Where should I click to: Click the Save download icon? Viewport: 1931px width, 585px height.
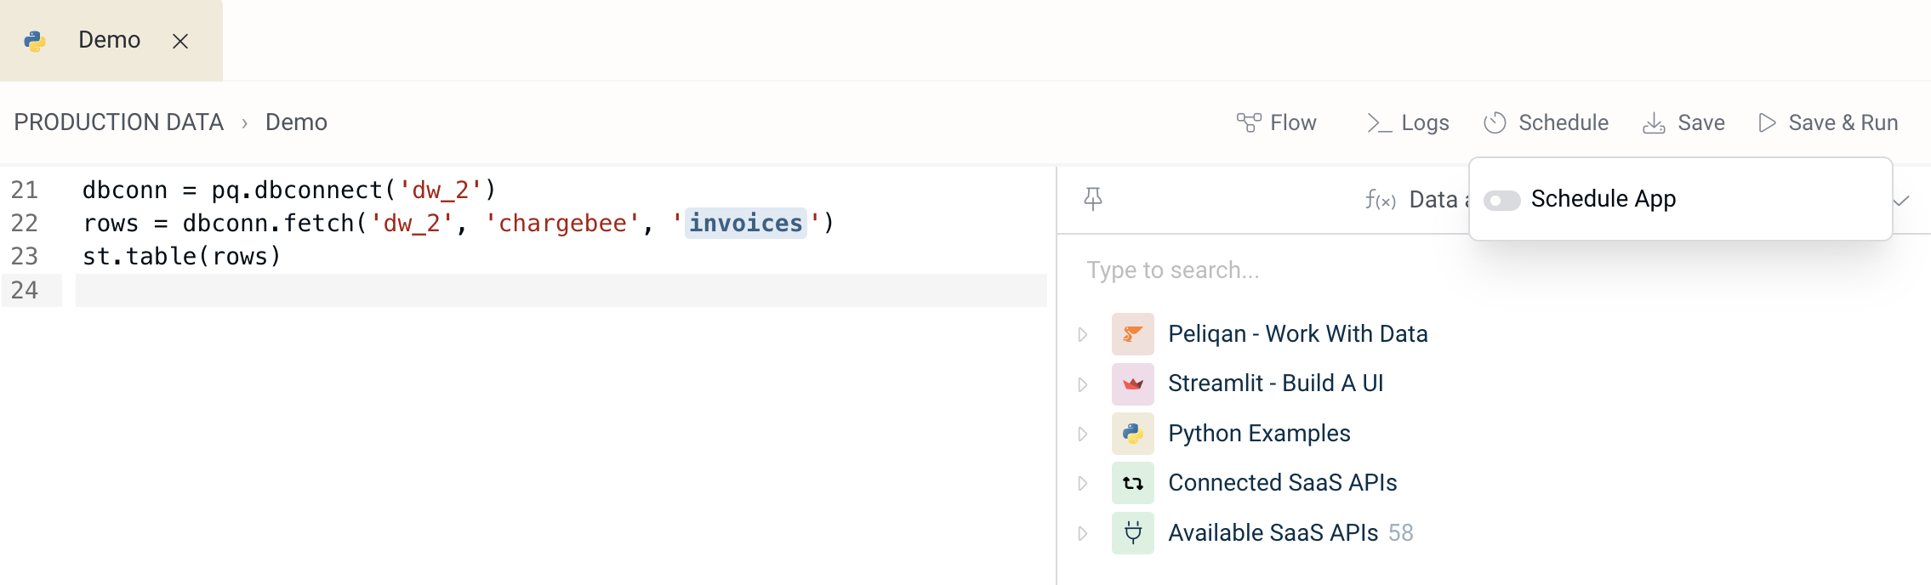1654,122
